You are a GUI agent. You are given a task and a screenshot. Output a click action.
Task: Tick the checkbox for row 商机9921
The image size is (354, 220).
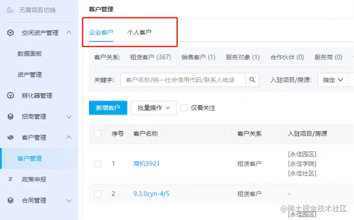[x=98, y=164]
